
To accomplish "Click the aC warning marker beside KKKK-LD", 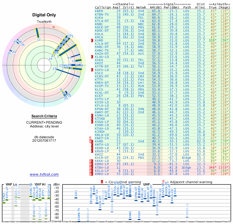I will tap(91, 161).
